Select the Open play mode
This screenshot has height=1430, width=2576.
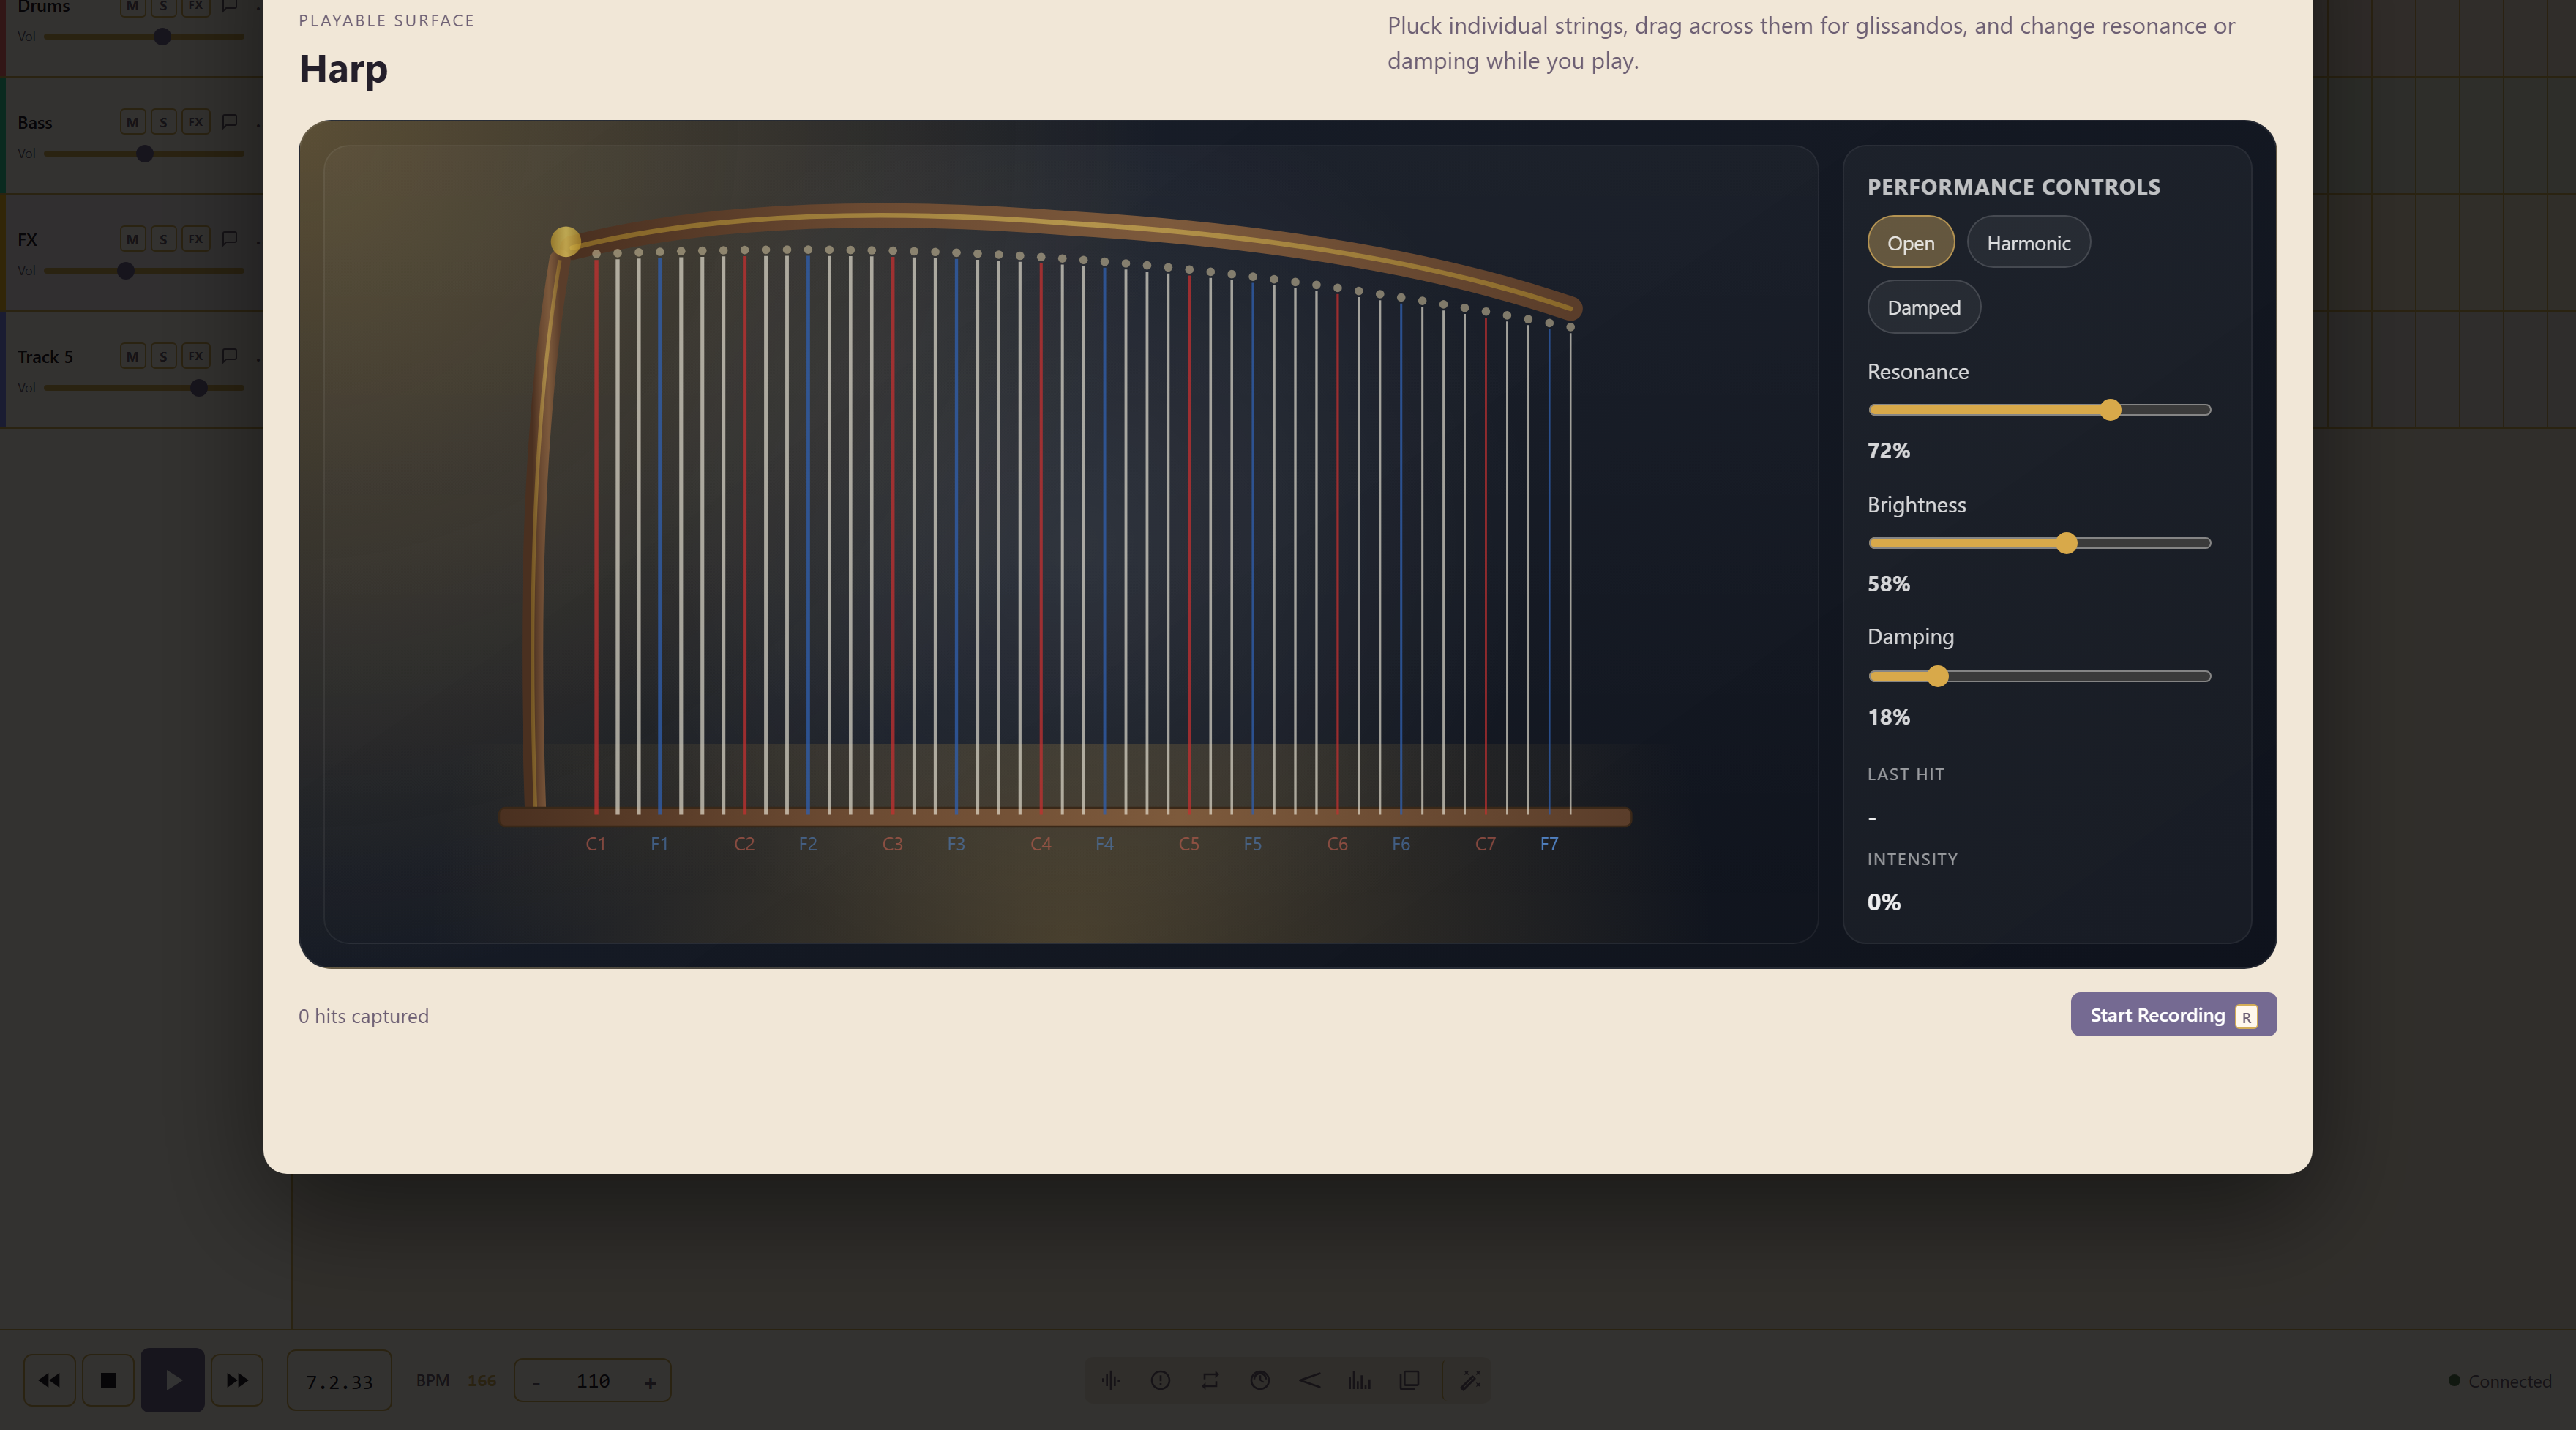(x=1910, y=242)
